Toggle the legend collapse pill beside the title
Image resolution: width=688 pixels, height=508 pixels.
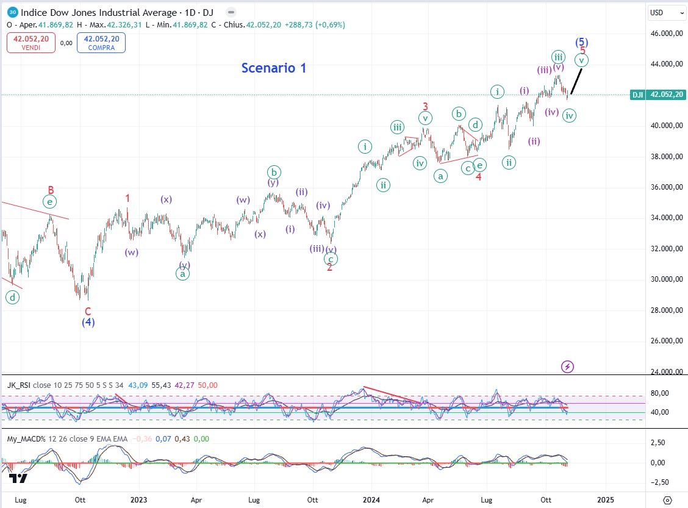(231, 12)
